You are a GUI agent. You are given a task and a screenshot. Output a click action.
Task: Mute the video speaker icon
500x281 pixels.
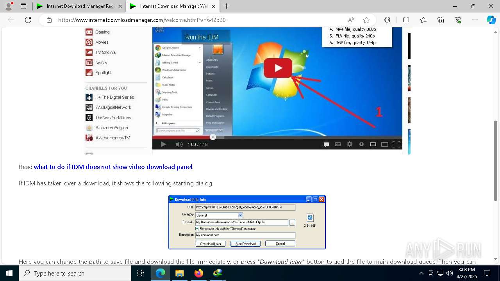(x=179, y=144)
